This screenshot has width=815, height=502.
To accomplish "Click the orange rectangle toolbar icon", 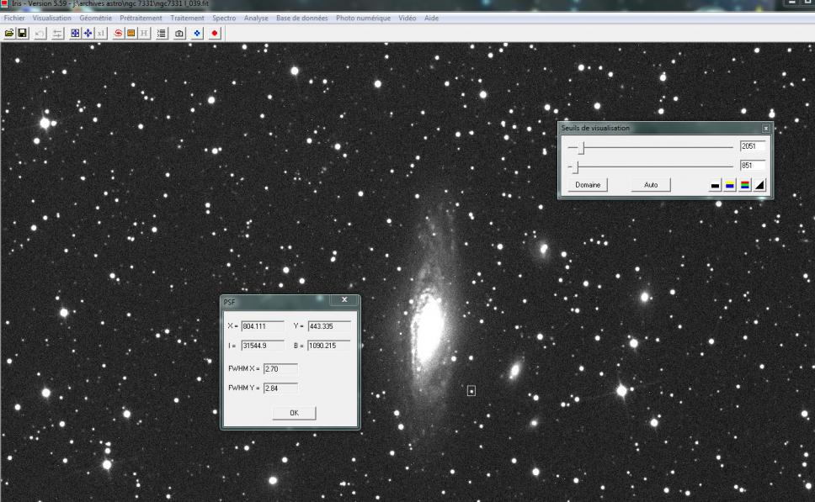I will [131, 34].
